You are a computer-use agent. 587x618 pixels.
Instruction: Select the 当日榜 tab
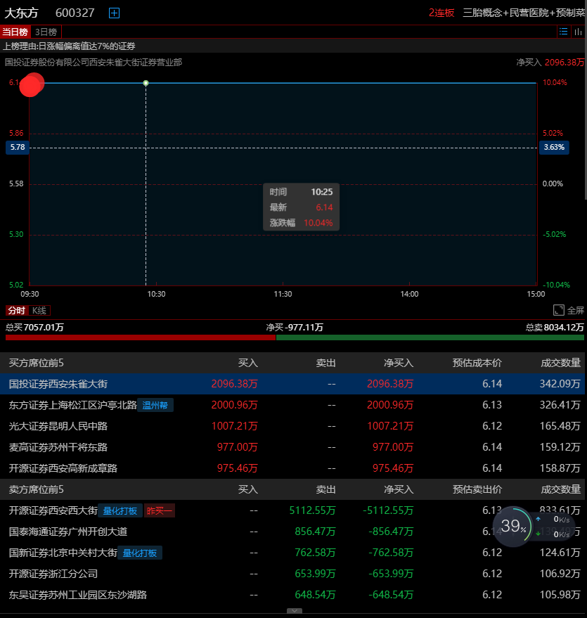click(x=15, y=32)
